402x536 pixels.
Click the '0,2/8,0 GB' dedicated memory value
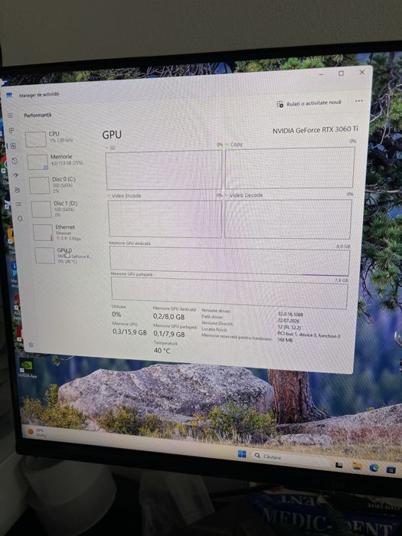[169, 317]
